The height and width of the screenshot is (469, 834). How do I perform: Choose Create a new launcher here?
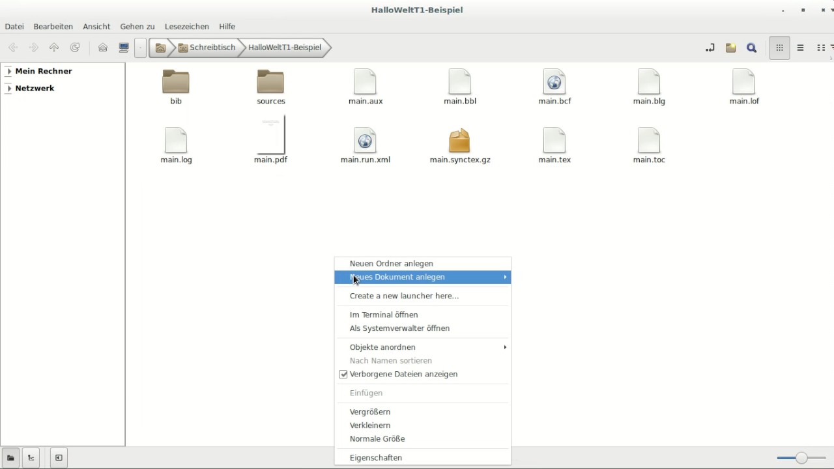[x=422, y=296]
